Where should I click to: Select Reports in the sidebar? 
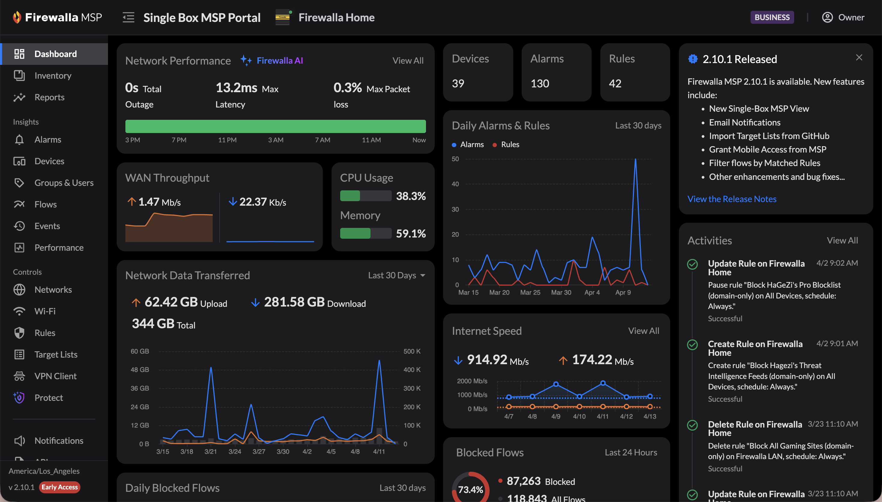point(49,97)
